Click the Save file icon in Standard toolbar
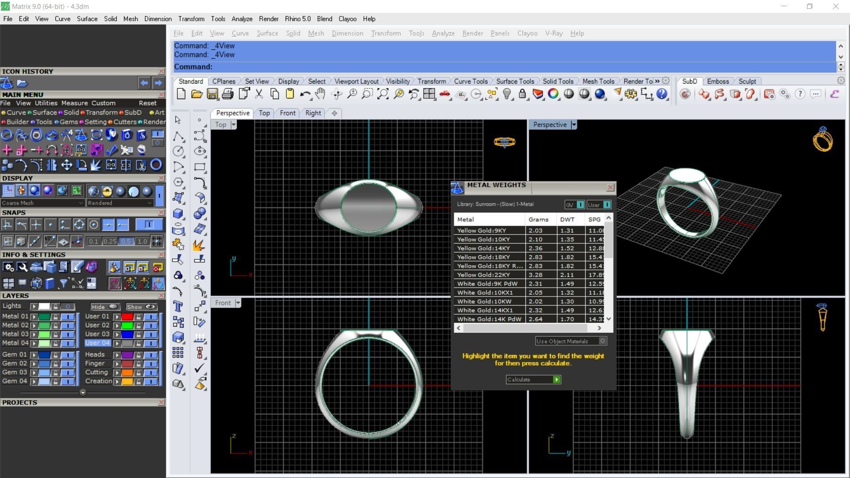 212,94
